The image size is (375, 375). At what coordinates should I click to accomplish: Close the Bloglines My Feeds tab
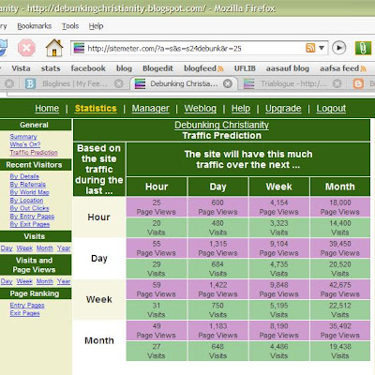119,83
